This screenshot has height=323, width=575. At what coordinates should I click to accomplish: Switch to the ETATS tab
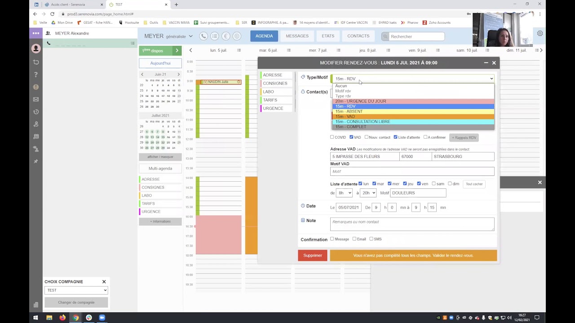(x=328, y=36)
